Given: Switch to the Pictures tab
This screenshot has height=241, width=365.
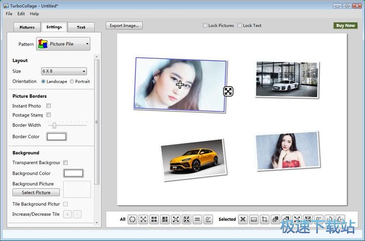Looking at the screenshot, I should point(27,27).
